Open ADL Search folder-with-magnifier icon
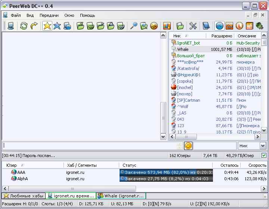This screenshot has width=269, height=209. click(x=143, y=26)
